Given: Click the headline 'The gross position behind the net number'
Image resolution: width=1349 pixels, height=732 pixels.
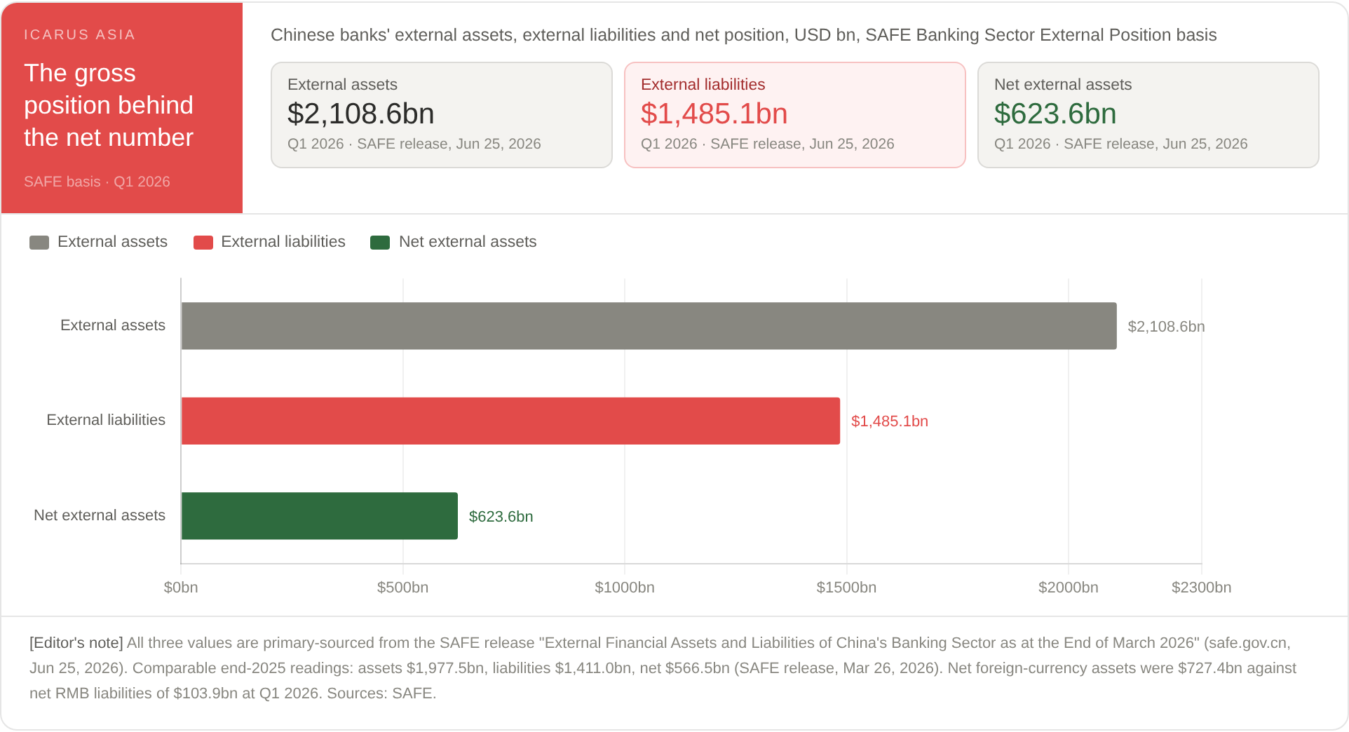Looking at the screenshot, I should coord(109,105).
